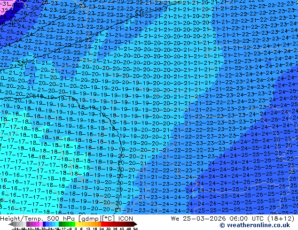Click the "(18+12)" forecast run label
The height and width of the screenshot is (230, 298).
point(281,219)
